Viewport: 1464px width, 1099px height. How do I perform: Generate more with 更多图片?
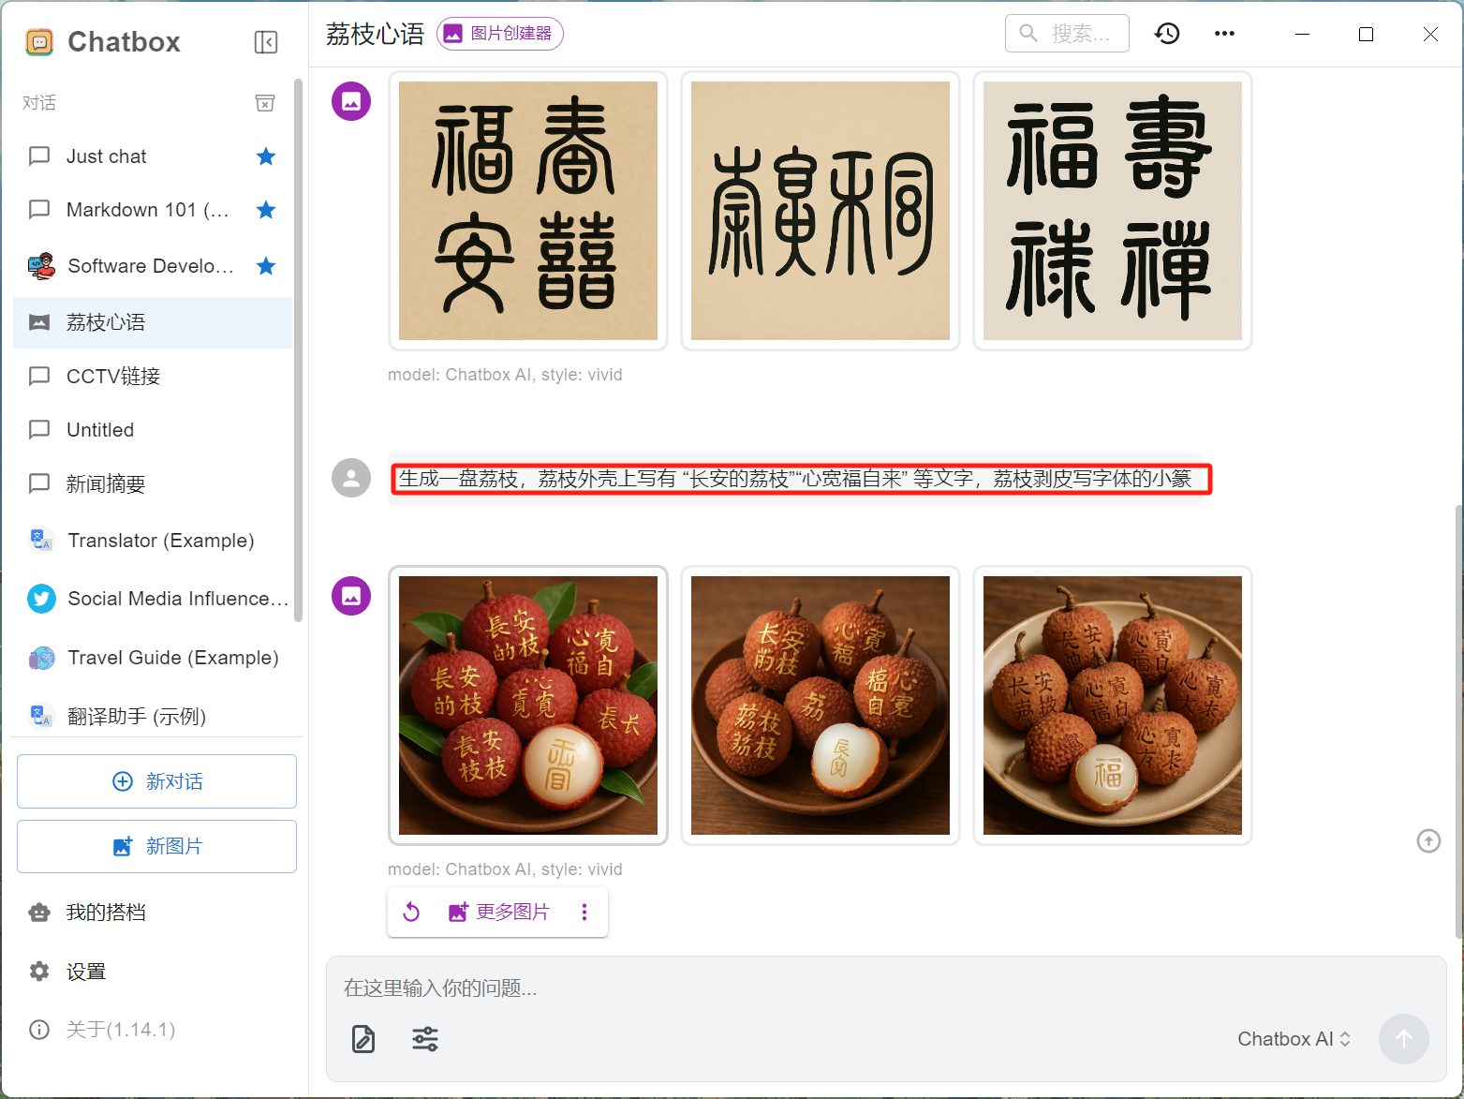[499, 912]
